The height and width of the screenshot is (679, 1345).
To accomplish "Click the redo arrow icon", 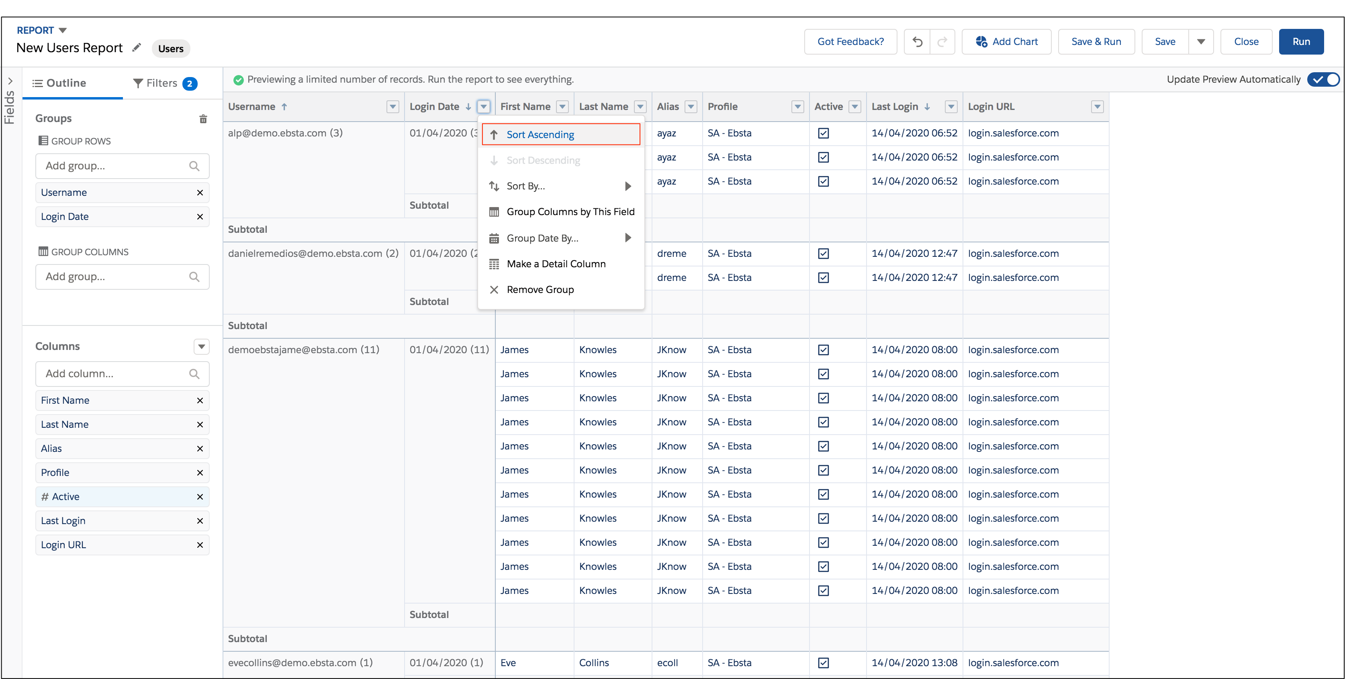I will click(x=942, y=42).
